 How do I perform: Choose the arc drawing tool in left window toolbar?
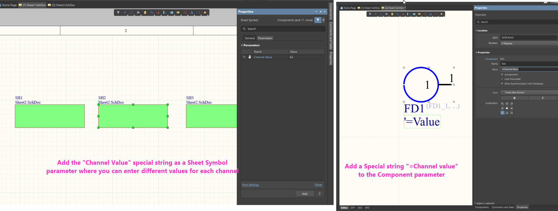pyautogui.click(x=198, y=12)
